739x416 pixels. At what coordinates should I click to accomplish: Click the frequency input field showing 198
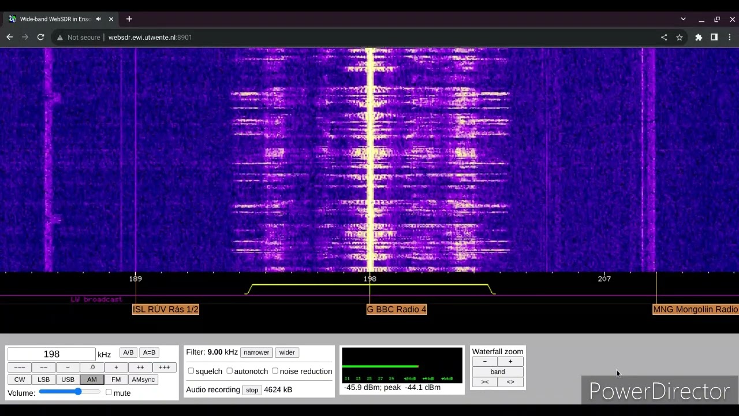51,354
